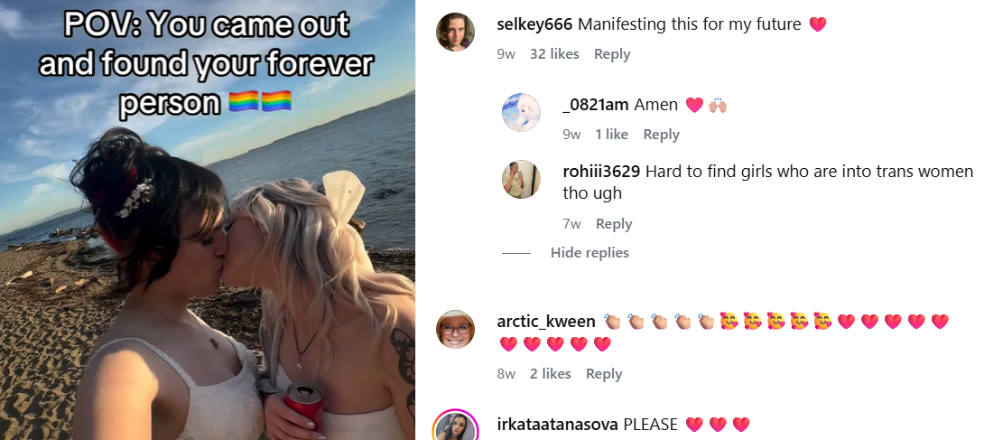
Task: Click the selkey666 username
Action: tap(534, 24)
